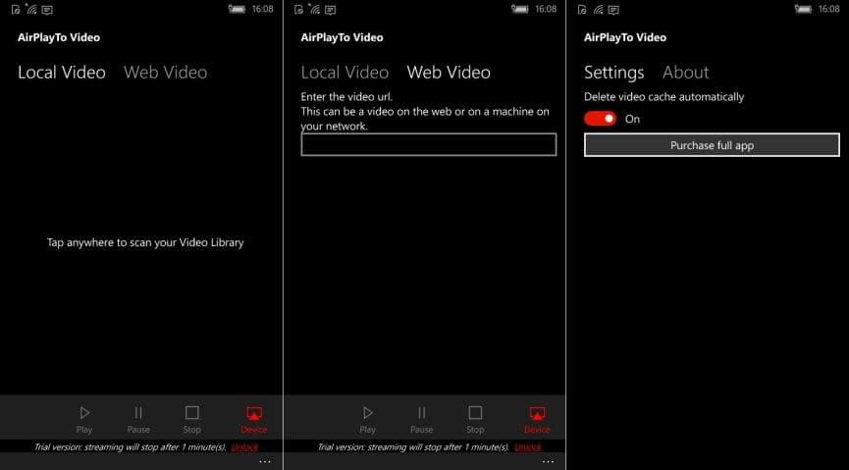The height and width of the screenshot is (470, 849).
Task: Click SIM icon in right screen status bar
Action: click(x=582, y=10)
